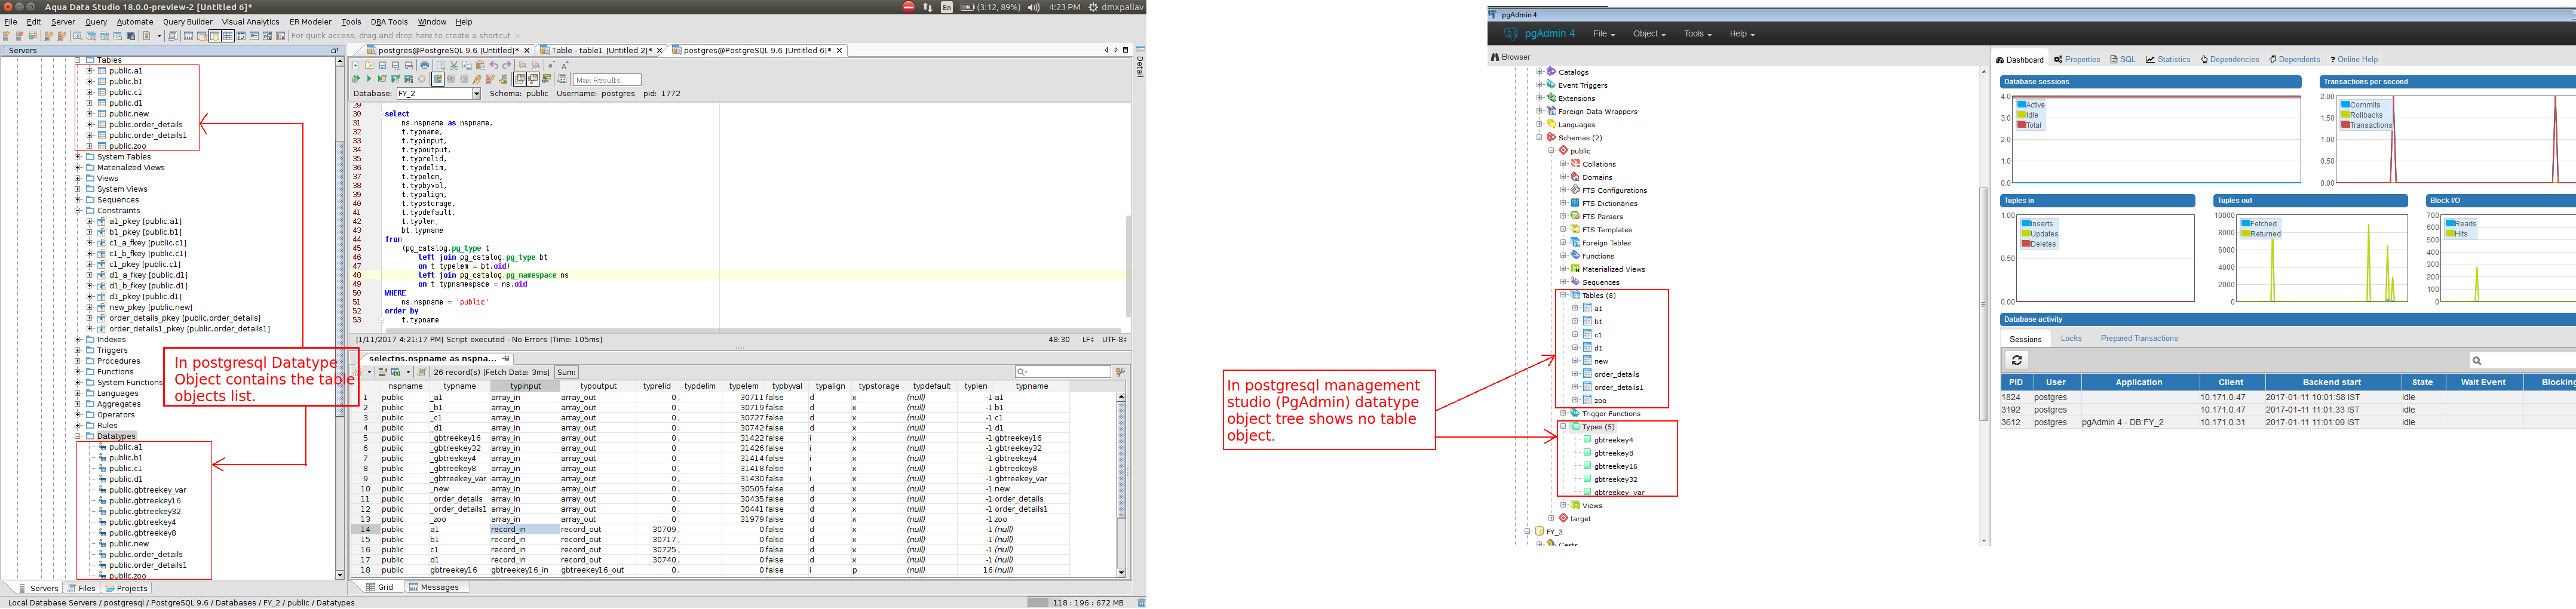The height and width of the screenshot is (609, 2576).
Task: Click the garbage collect trash icon in status bar
Action: [x=1141, y=603]
